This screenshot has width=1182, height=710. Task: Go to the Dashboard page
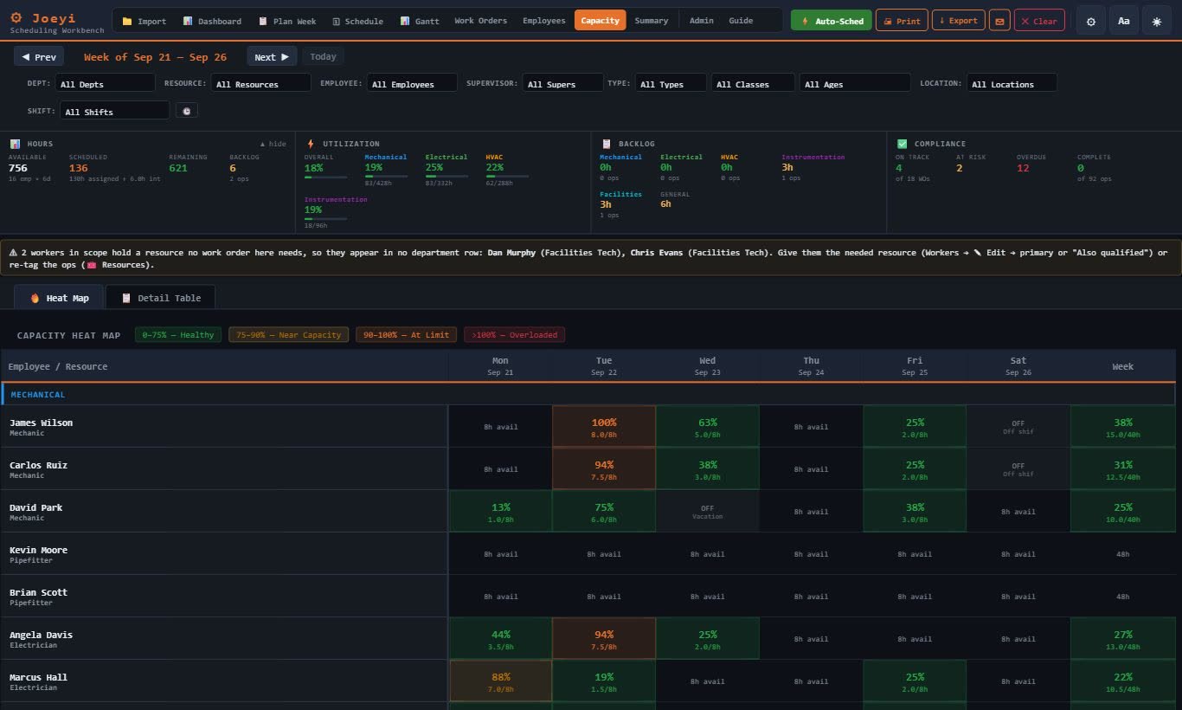point(213,21)
